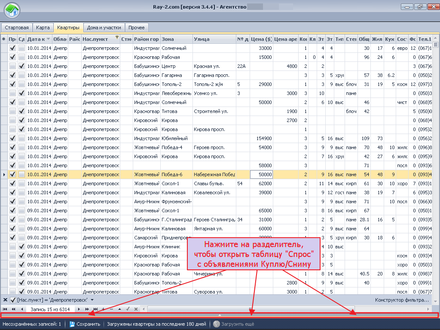This screenshot has height=330, width=440.
Task: Go to previous record in navigator
Action: (x=21, y=309)
